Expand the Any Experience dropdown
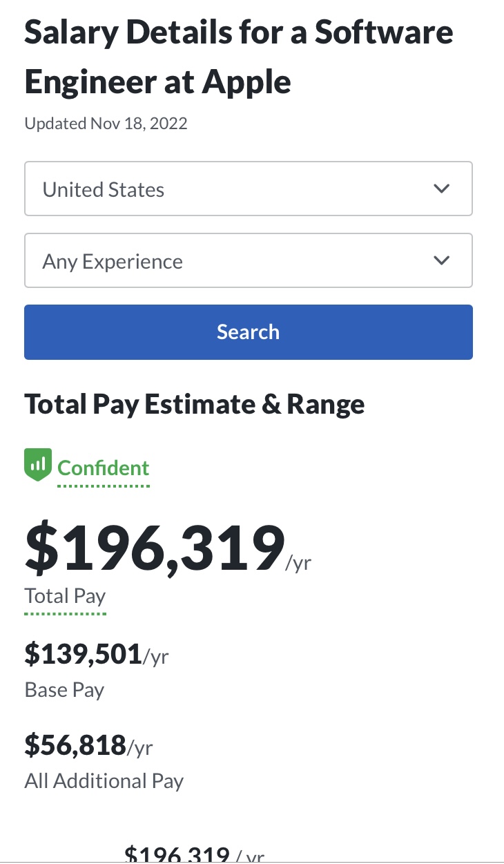Screen dimensions: 504x864 pyautogui.click(x=235, y=261)
